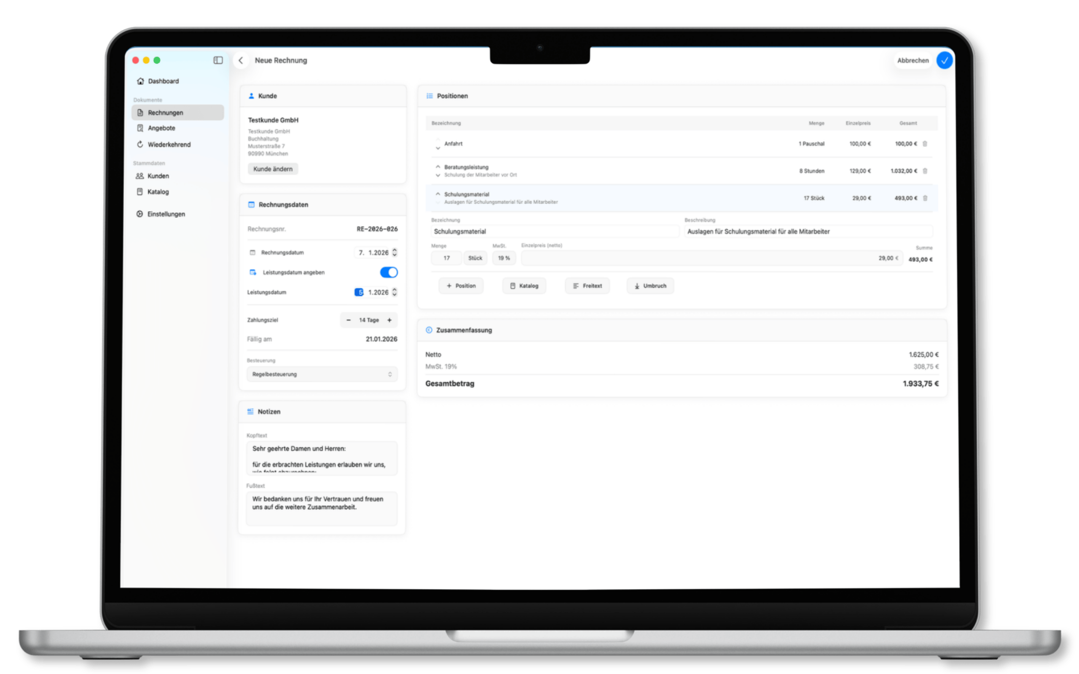Open Angebote in the sidebar
Viewport: 1079px width, 674px height.
161,128
